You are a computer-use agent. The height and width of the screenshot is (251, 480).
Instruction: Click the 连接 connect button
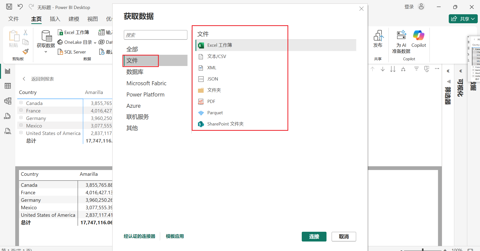[314, 236]
